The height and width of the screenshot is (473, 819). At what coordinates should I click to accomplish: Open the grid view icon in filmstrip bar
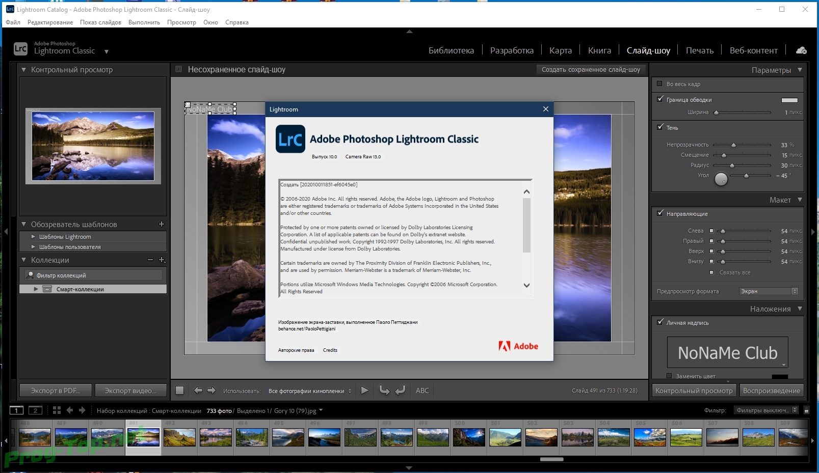click(x=57, y=410)
